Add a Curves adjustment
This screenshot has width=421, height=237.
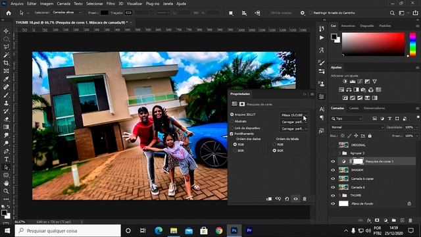point(360,82)
